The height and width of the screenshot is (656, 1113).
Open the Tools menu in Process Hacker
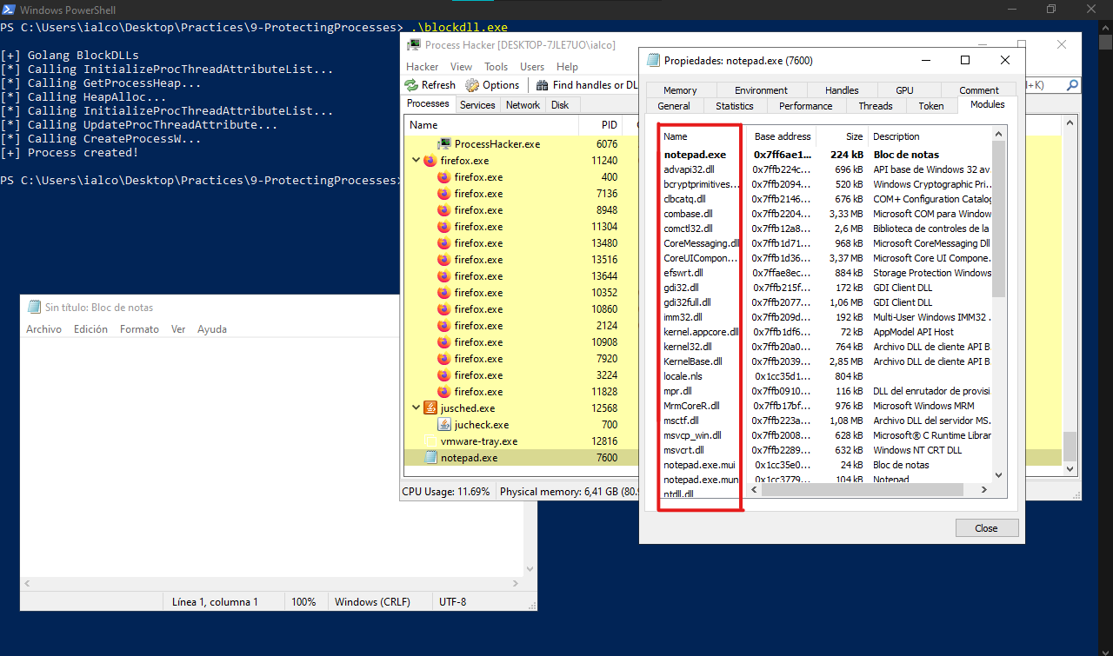click(x=497, y=67)
